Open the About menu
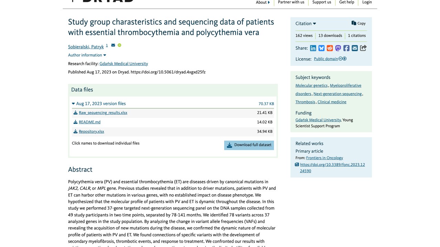This screenshot has height=247, width=440. [x=263, y=2]
